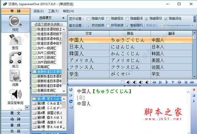Toggle the 隐藏假名 checkbox

[x=108, y=19]
